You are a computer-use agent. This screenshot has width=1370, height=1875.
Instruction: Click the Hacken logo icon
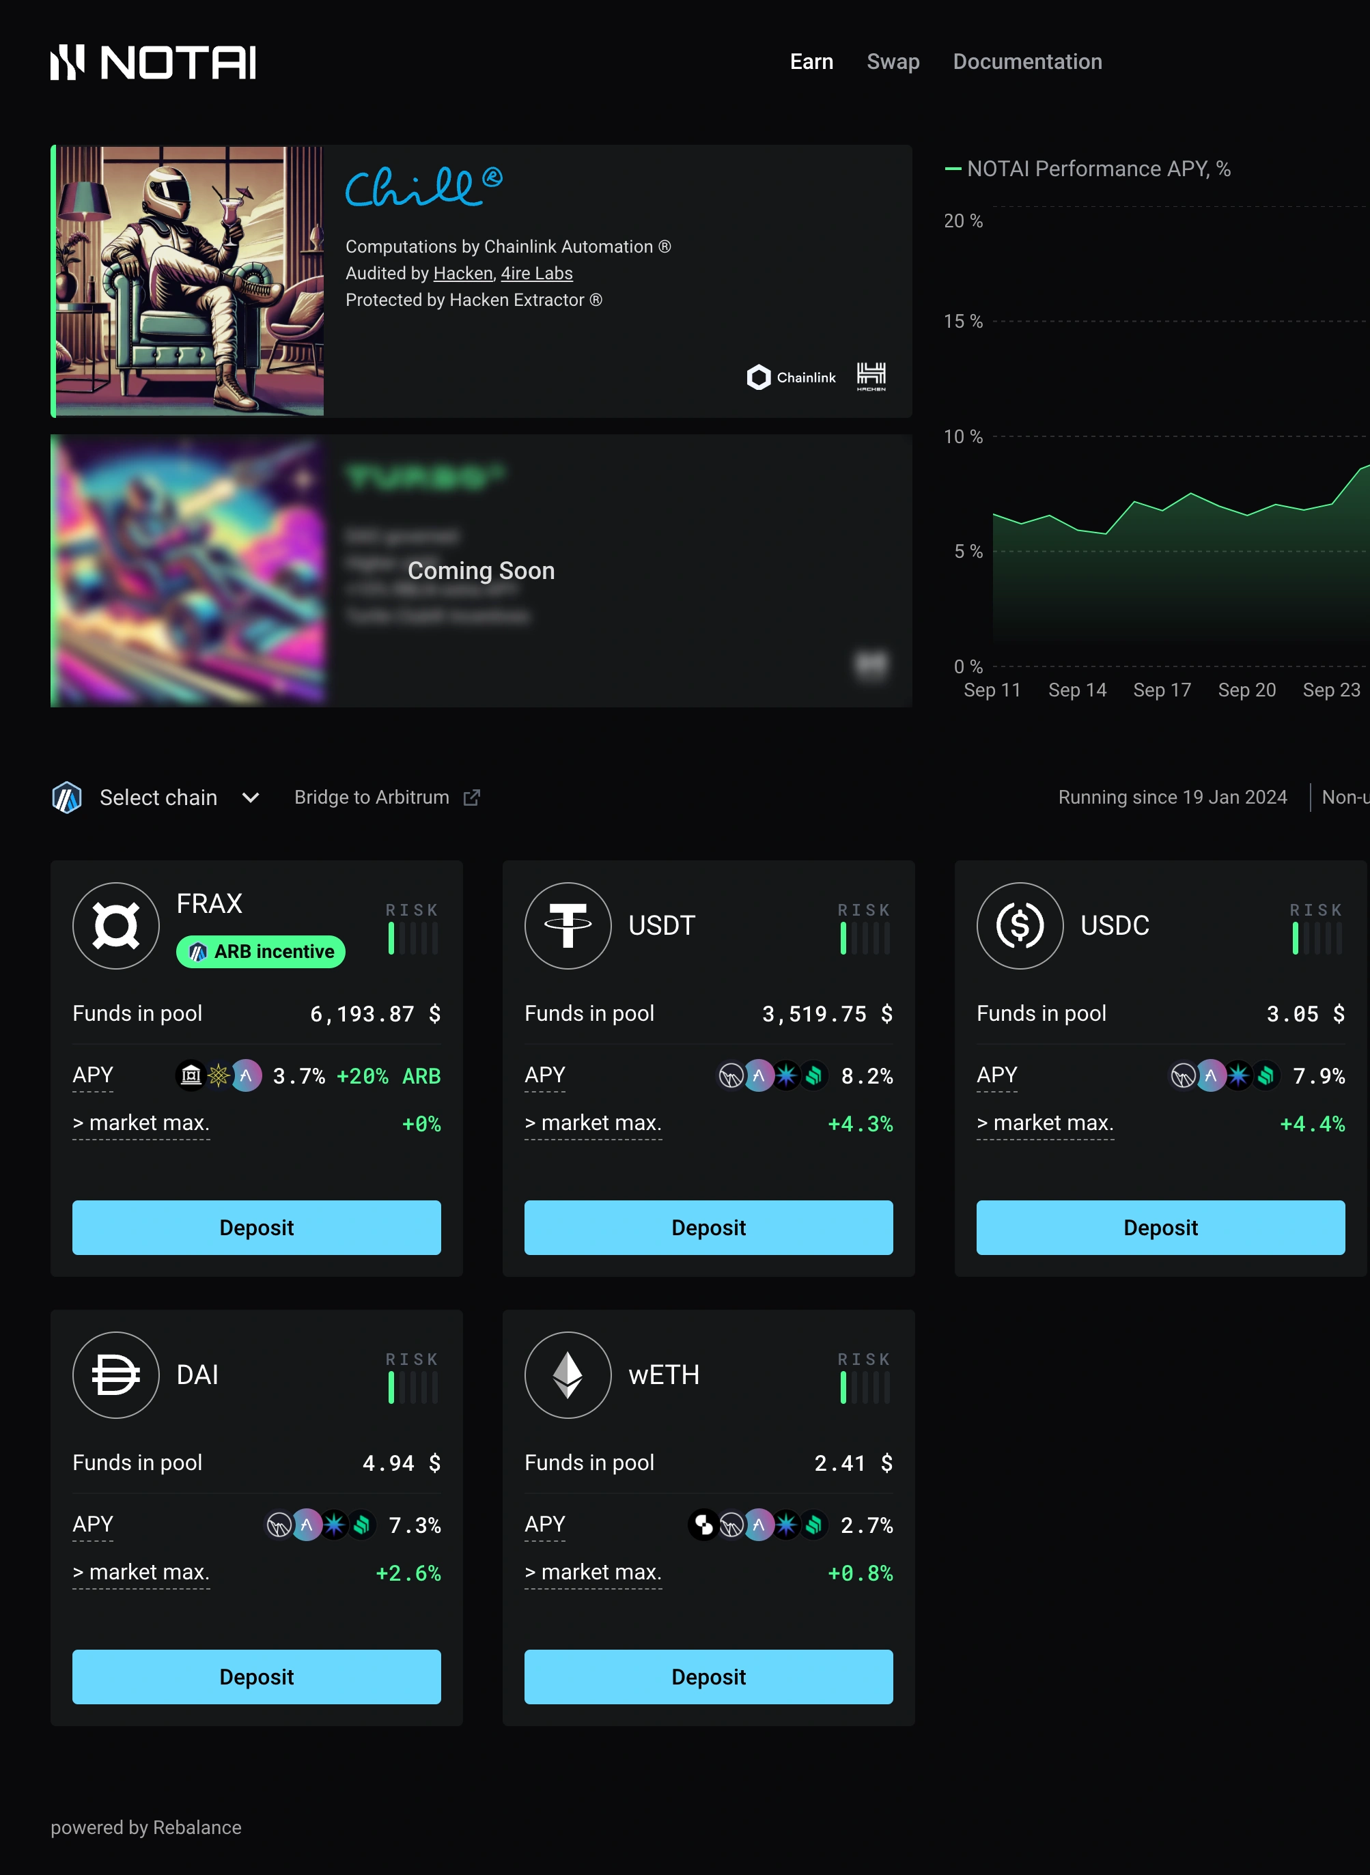point(871,376)
